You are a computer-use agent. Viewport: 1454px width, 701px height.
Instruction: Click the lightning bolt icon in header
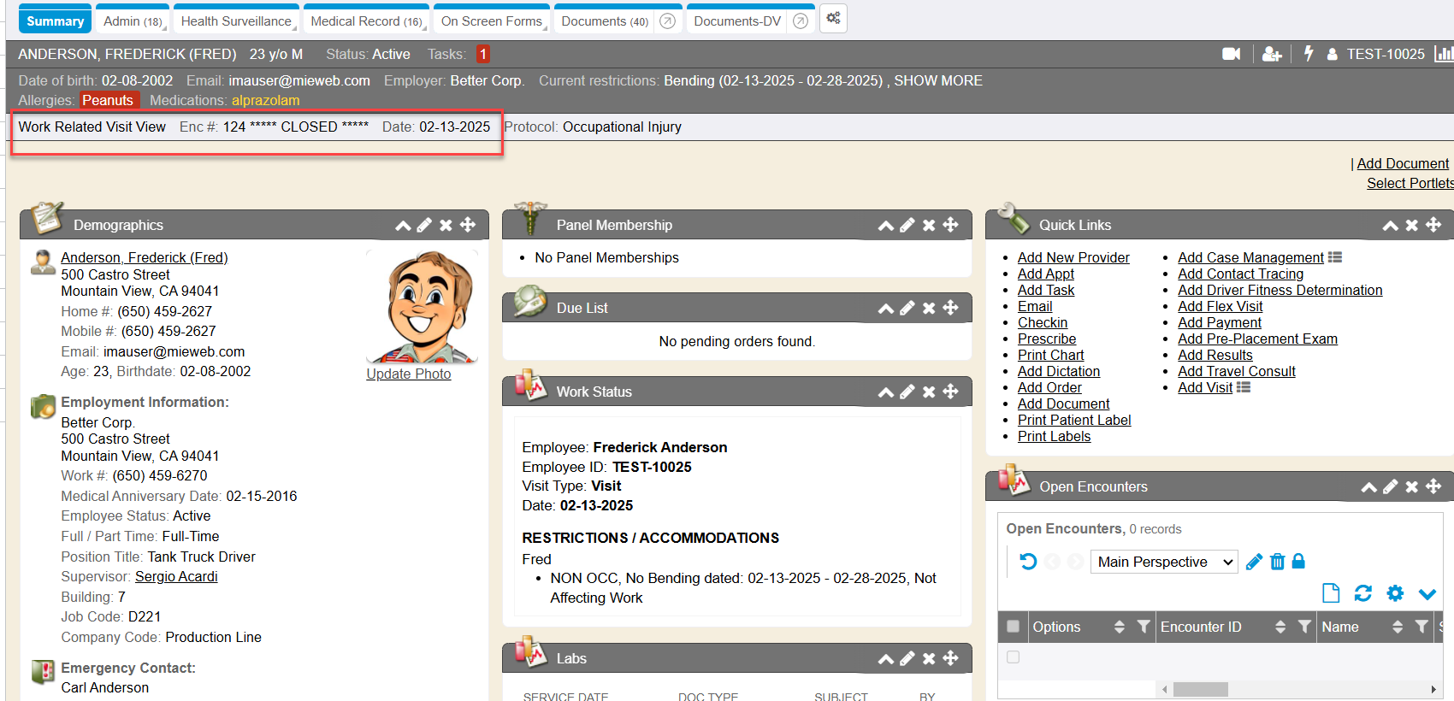click(1309, 54)
